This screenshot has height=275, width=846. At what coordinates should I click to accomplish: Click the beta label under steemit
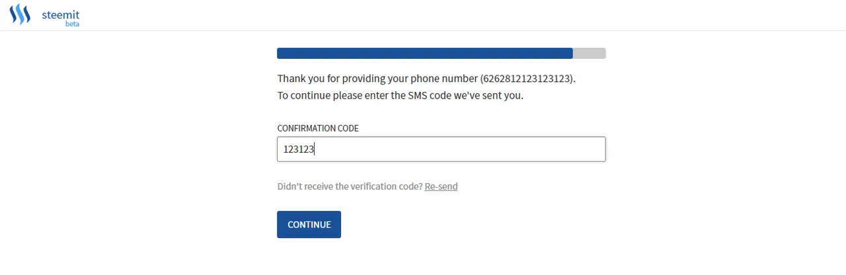click(x=72, y=23)
